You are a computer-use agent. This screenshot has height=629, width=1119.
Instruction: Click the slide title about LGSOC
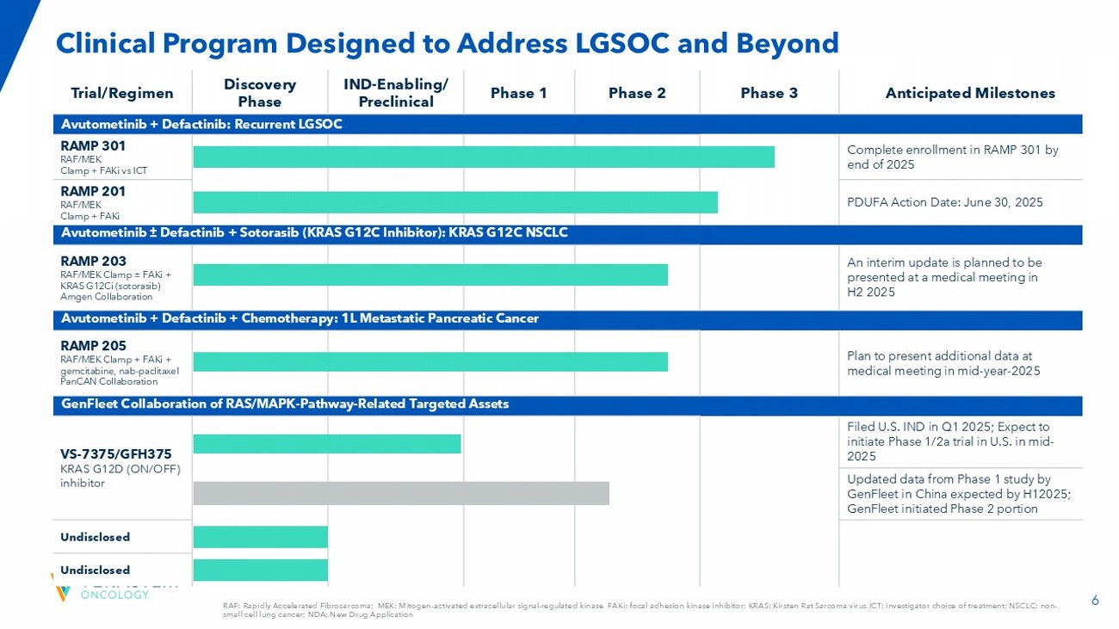click(447, 42)
